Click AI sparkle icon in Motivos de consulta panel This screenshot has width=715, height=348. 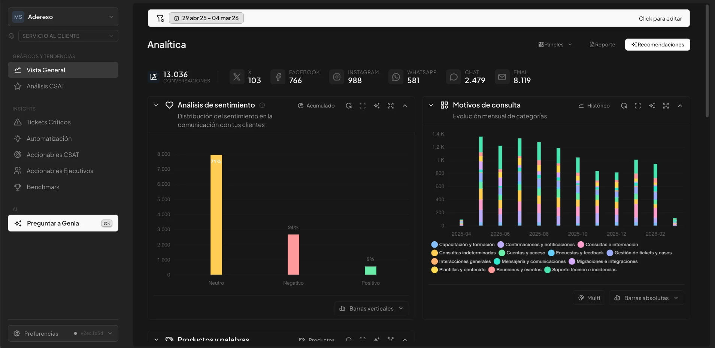coord(652,106)
